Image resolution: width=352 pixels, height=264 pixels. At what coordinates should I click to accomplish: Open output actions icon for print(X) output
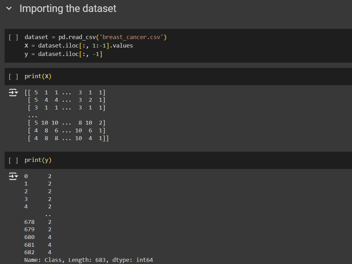[13, 93]
